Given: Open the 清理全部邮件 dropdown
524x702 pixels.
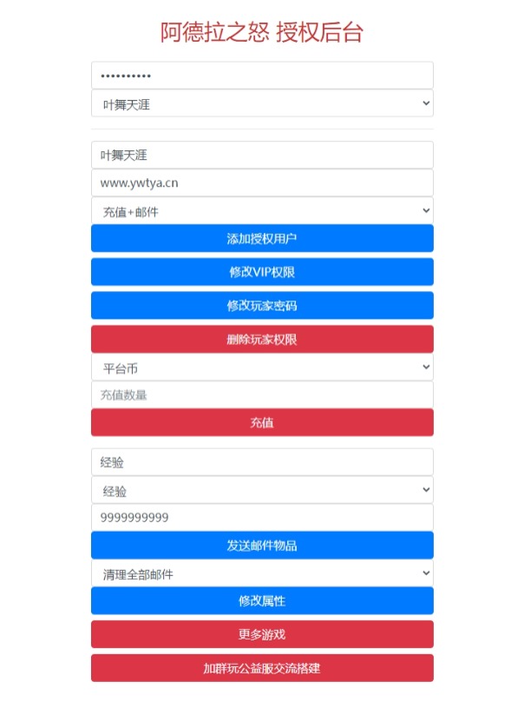Looking at the screenshot, I should (x=262, y=573).
